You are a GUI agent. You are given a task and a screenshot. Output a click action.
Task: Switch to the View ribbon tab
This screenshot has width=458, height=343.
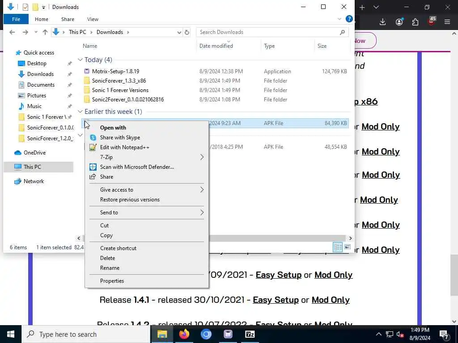coord(93,19)
